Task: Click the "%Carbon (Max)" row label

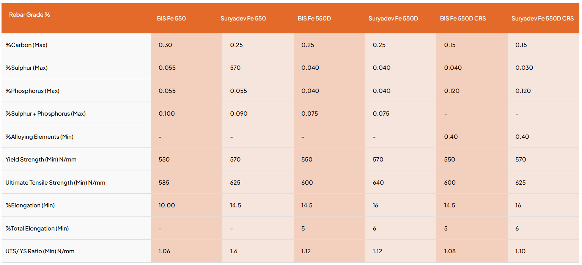Action: click(x=27, y=45)
